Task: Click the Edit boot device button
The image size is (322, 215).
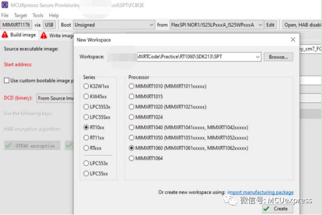Action: click(270, 25)
